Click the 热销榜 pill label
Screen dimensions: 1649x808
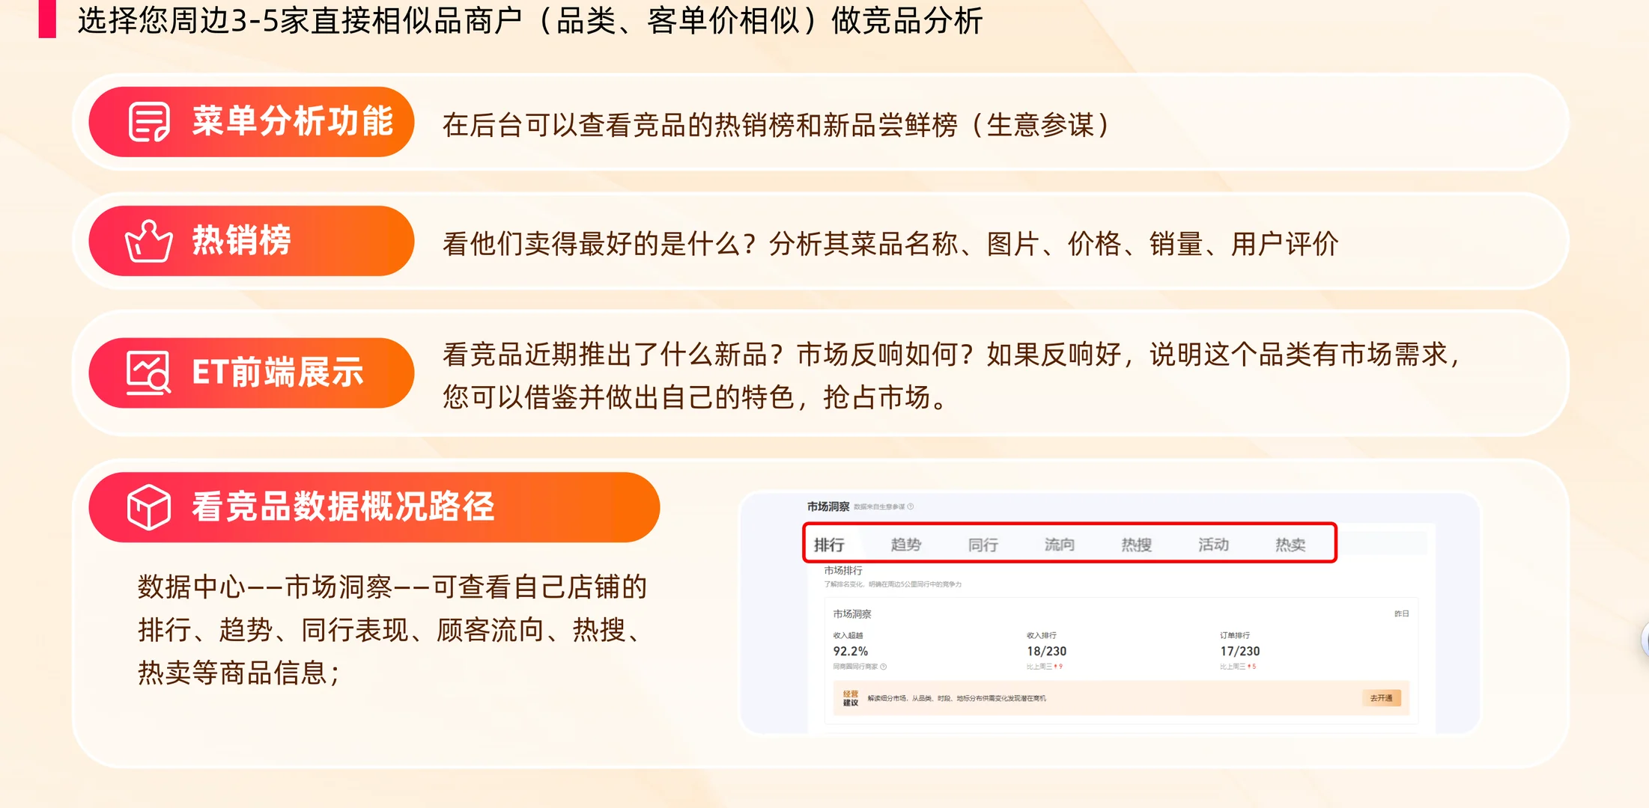click(x=251, y=241)
